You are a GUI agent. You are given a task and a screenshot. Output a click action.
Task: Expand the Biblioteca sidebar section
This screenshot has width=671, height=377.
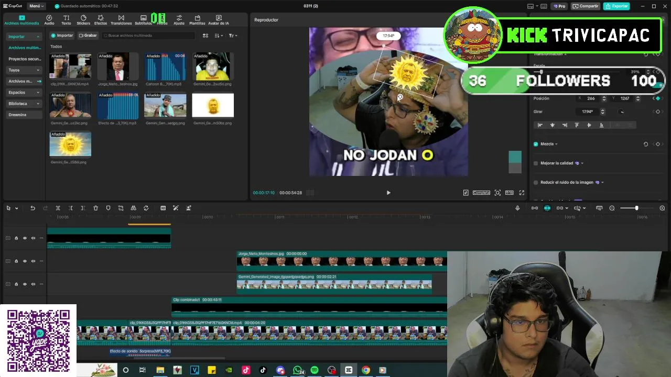coord(24,104)
